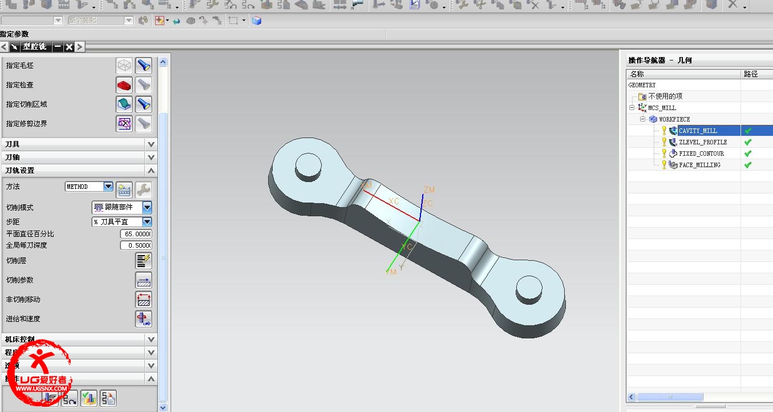773x412 pixels.
Task: Open the 切削模式 跟随部件 dropdown
Action: tap(147, 207)
